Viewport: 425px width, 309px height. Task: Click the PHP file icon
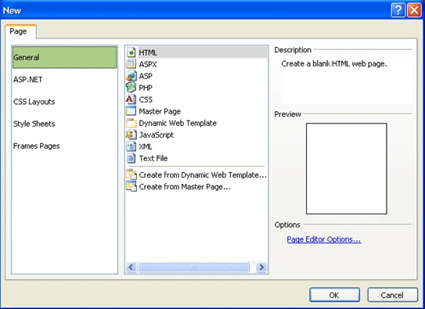tap(131, 88)
